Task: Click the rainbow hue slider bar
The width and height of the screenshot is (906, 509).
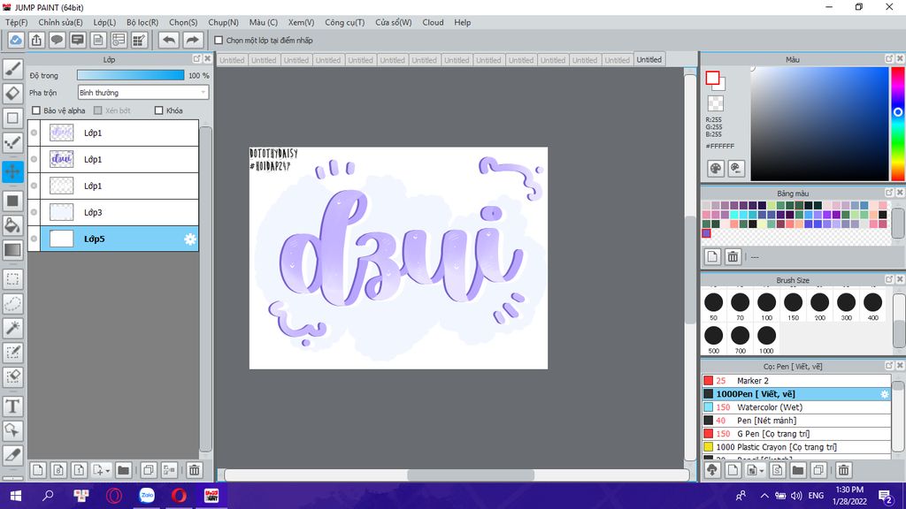Action: pyautogui.click(x=898, y=124)
